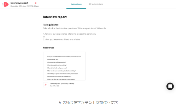Click the back arrow chevron
Viewport: 176px width, 107px height.
pyautogui.click(x=2, y=4)
